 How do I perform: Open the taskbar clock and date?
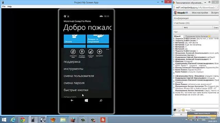click(x=213, y=120)
